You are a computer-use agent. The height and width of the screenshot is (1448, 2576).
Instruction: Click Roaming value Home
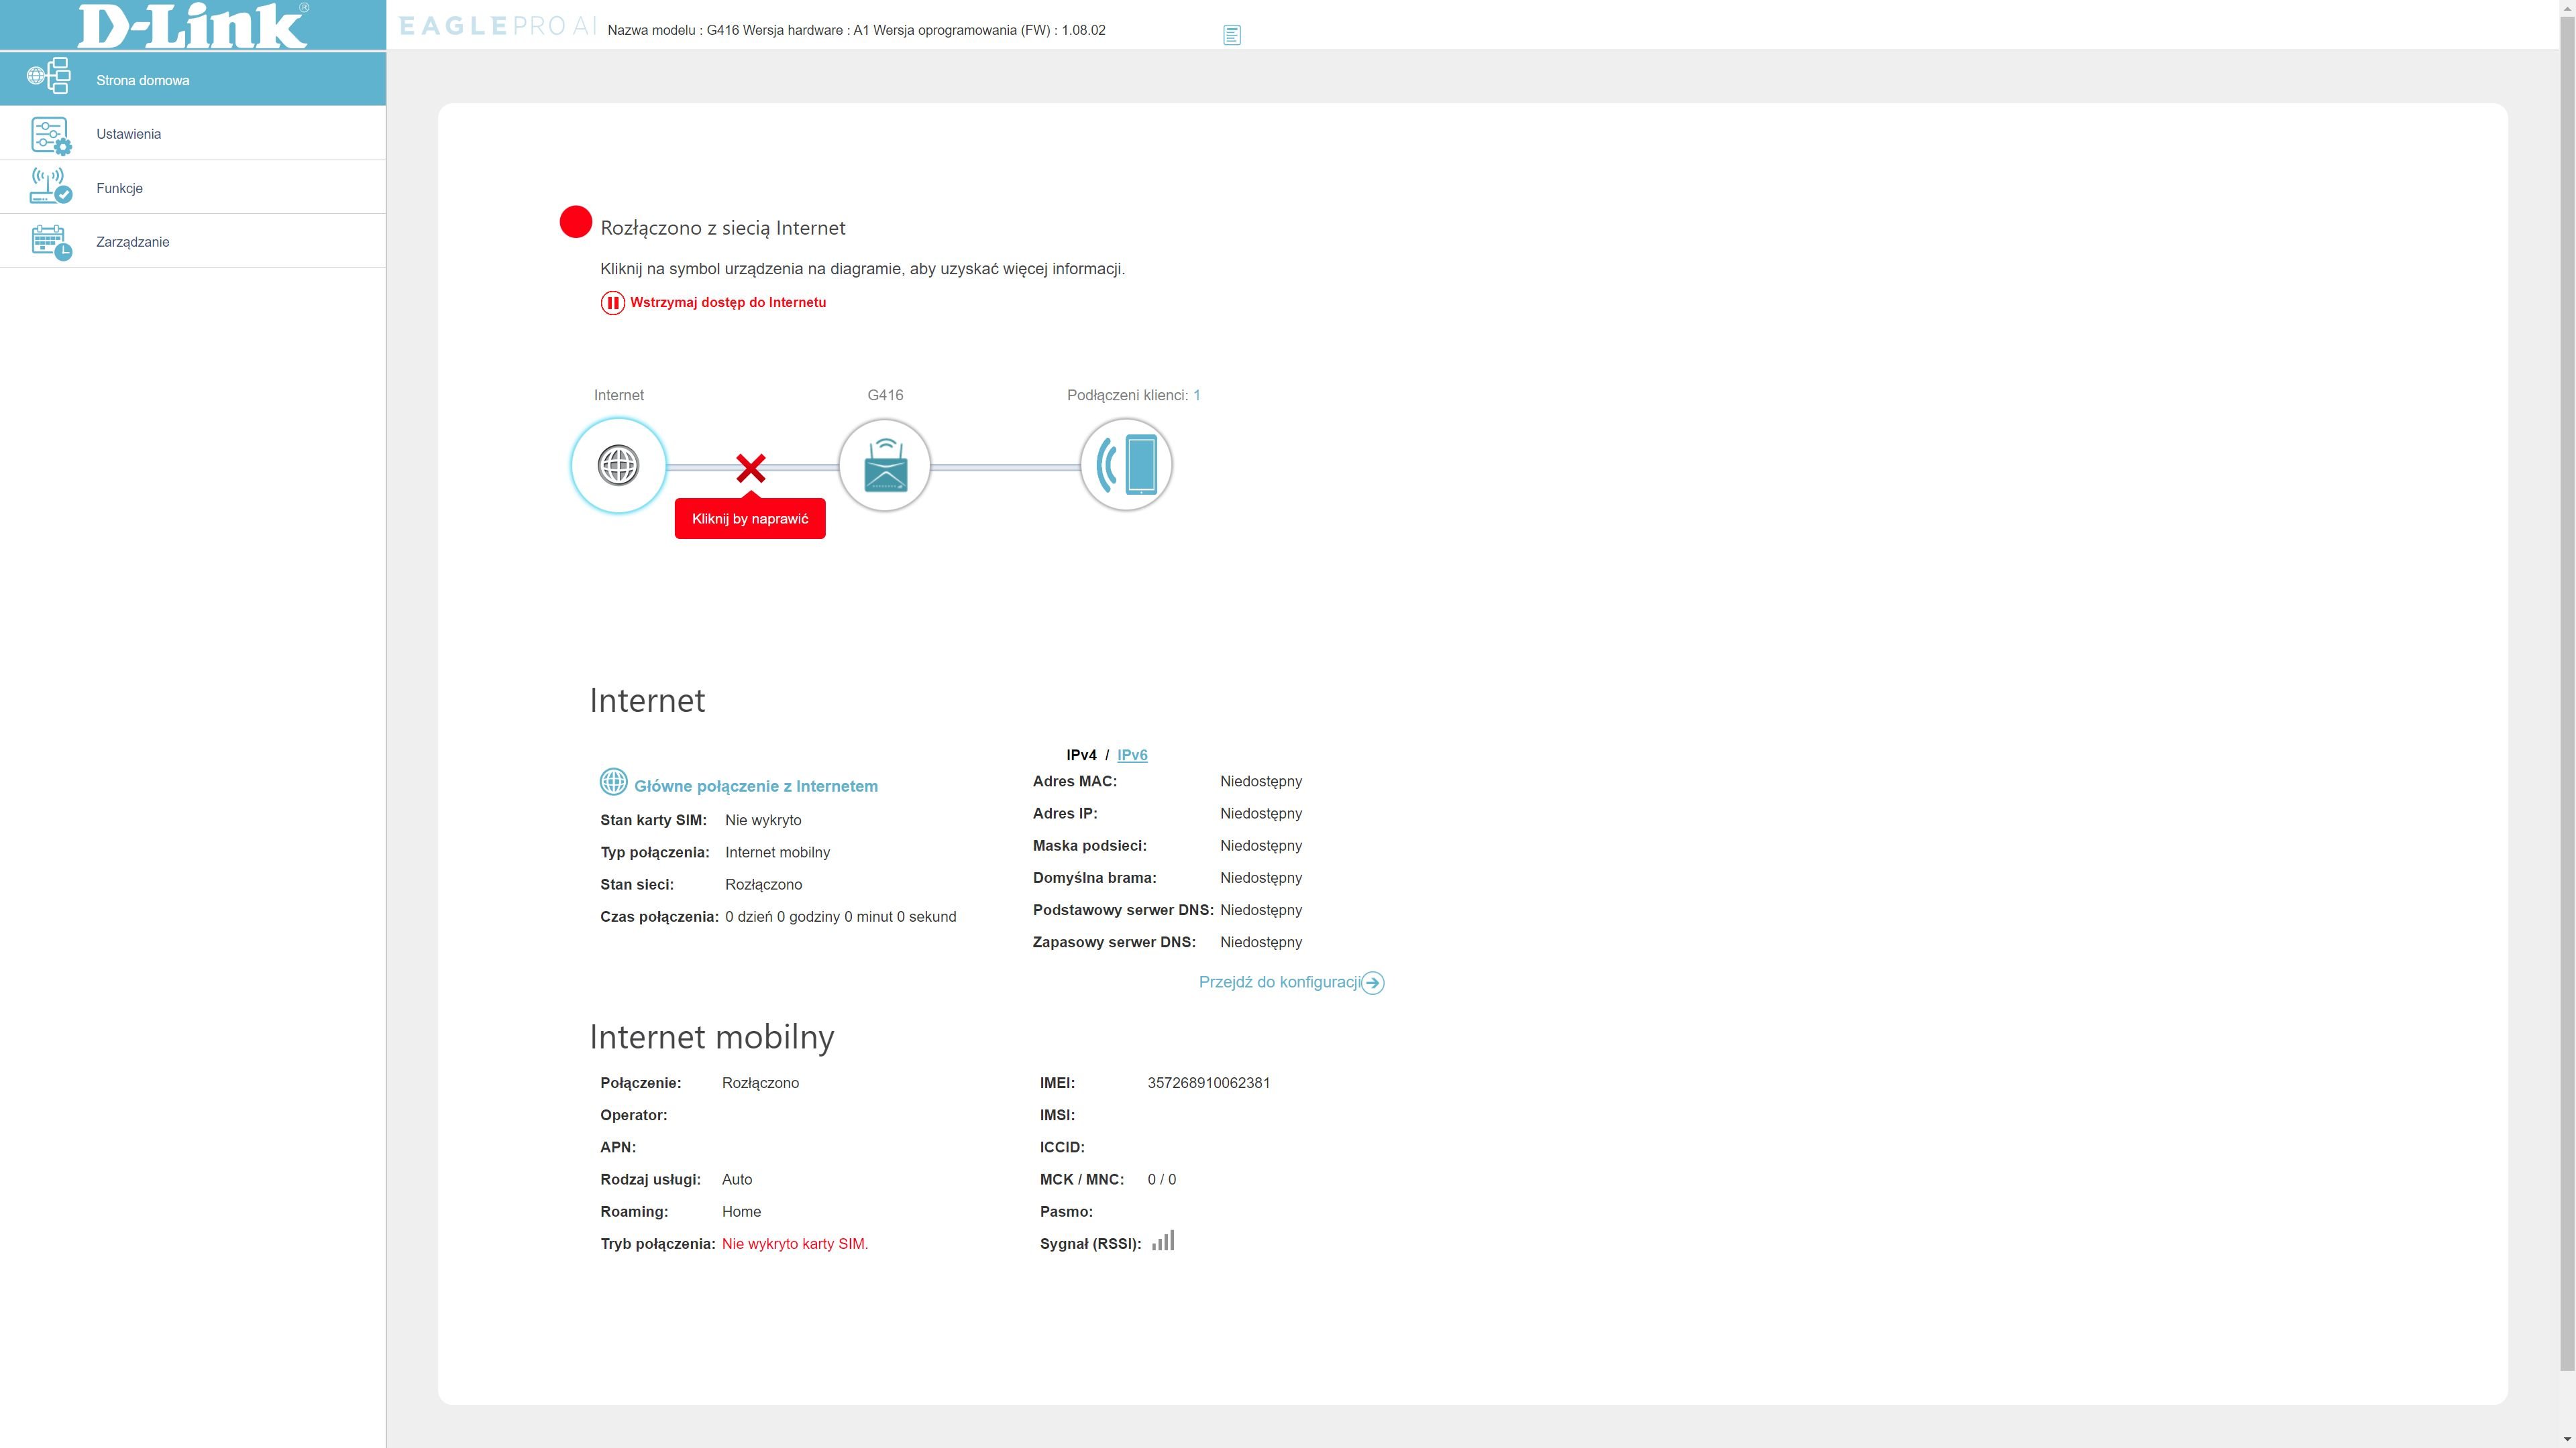coord(741,1212)
